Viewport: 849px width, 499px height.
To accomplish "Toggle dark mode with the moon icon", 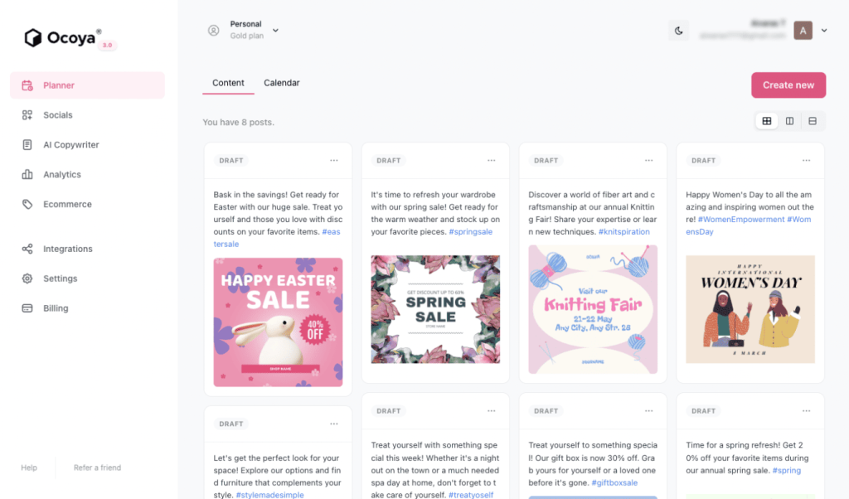I will (678, 31).
